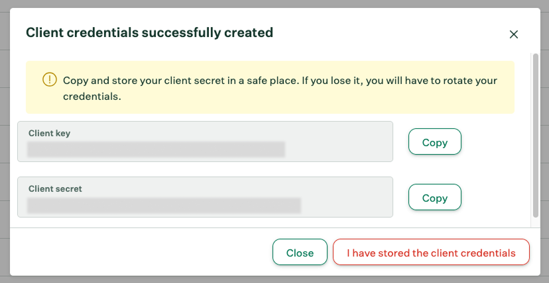Click the 'Client key' label
The image size is (549, 283).
coord(49,133)
